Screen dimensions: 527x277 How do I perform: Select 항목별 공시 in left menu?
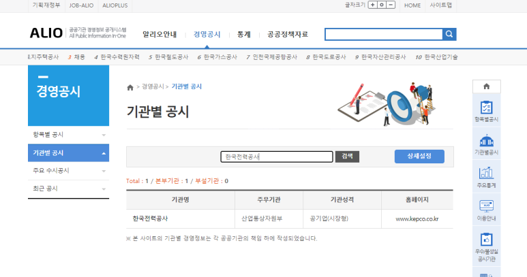[69, 135]
